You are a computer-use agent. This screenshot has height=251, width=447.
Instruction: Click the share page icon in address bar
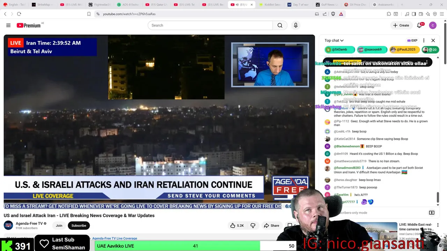pyautogui.click(x=325, y=14)
